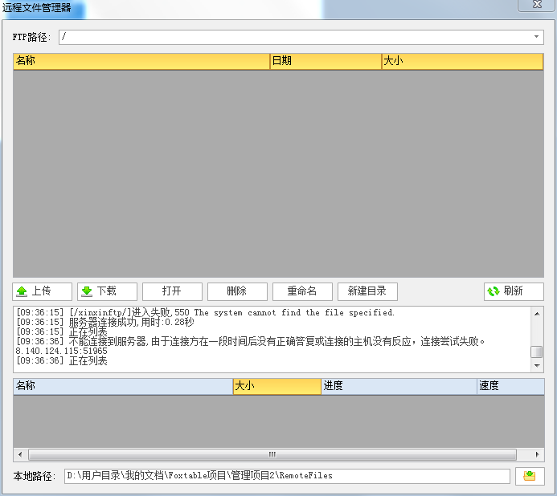This screenshot has width=557, height=496.
Task: Click the transfer list 名称 column header
Action: tap(123, 386)
